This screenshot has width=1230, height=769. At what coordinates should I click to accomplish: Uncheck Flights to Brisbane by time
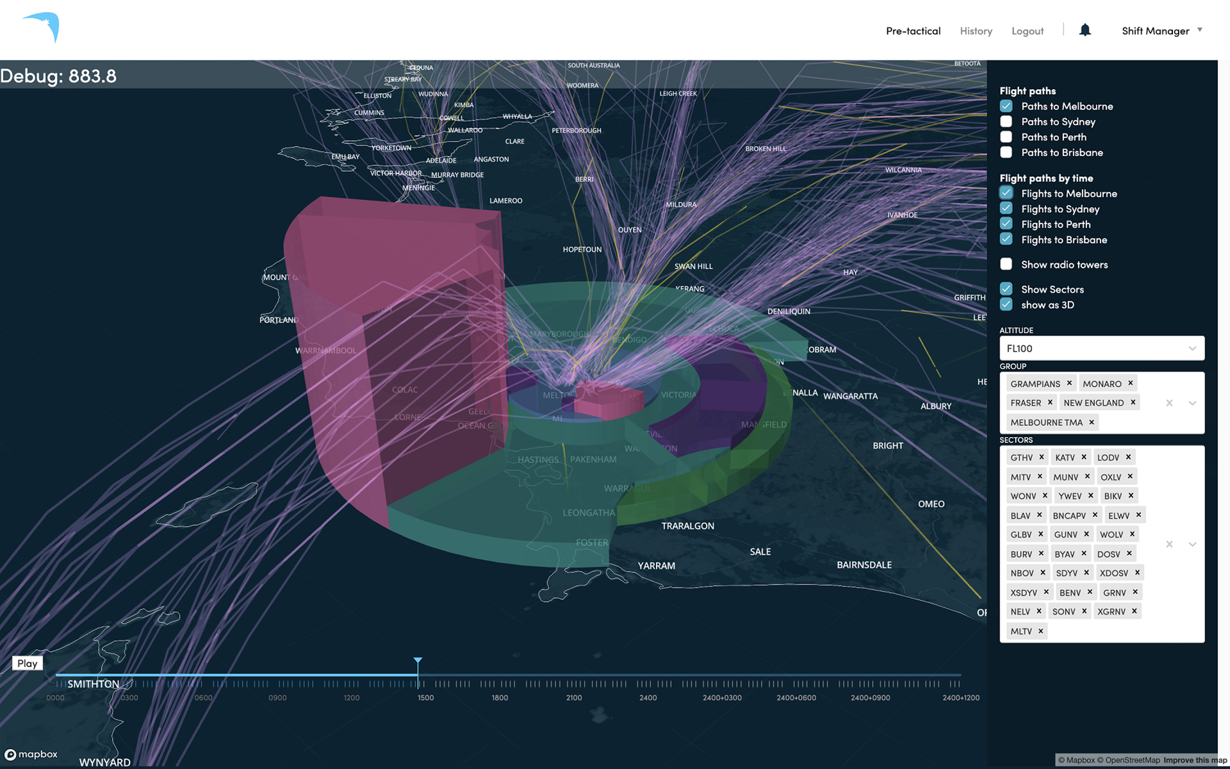pyautogui.click(x=1006, y=239)
